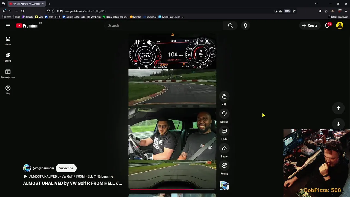Bookmark this page with the star
This screenshot has height=197, width=350.
[294, 11]
